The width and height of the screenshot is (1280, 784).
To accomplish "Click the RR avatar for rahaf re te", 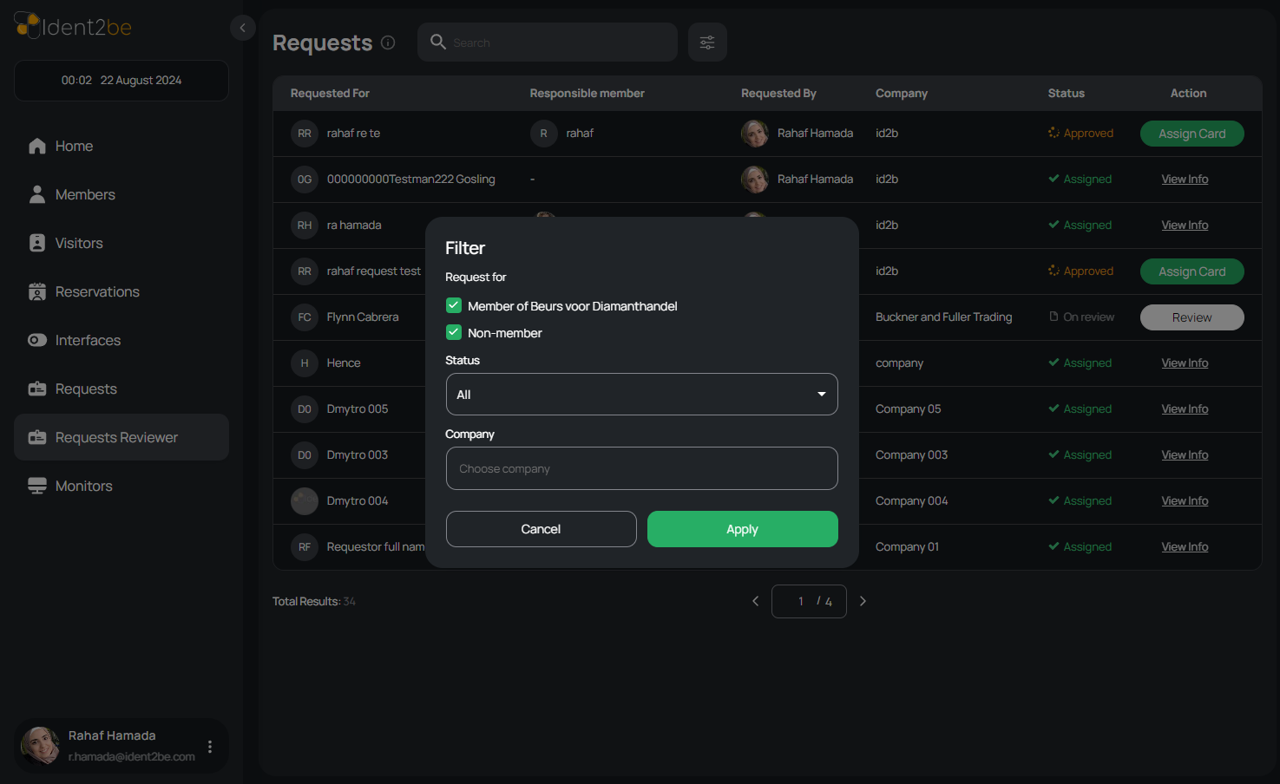I will click(x=305, y=134).
